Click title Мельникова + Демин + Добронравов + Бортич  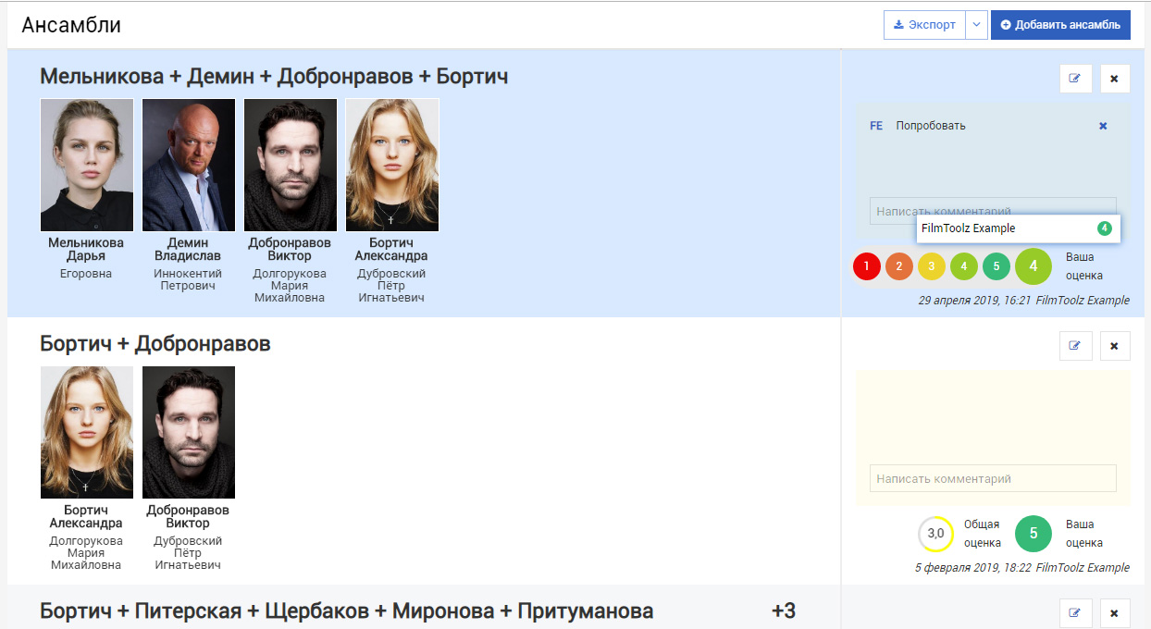click(x=274, y=76)
